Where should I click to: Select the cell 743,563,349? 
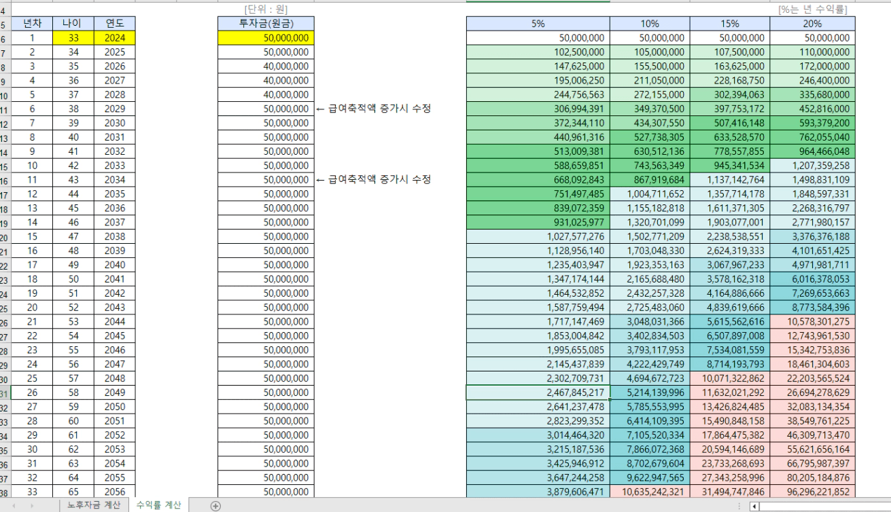click(650, 166)
